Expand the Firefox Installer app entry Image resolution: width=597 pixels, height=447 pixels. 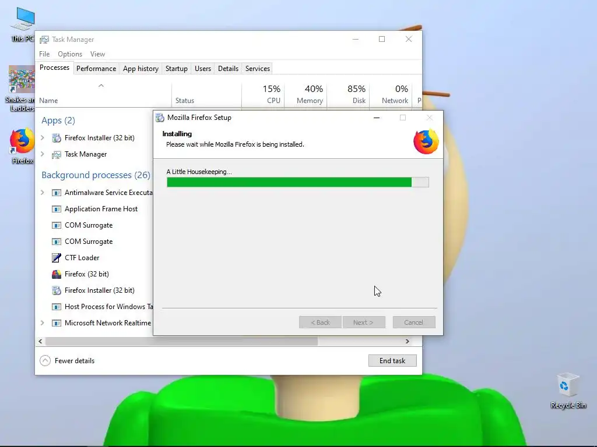(42, 138)
